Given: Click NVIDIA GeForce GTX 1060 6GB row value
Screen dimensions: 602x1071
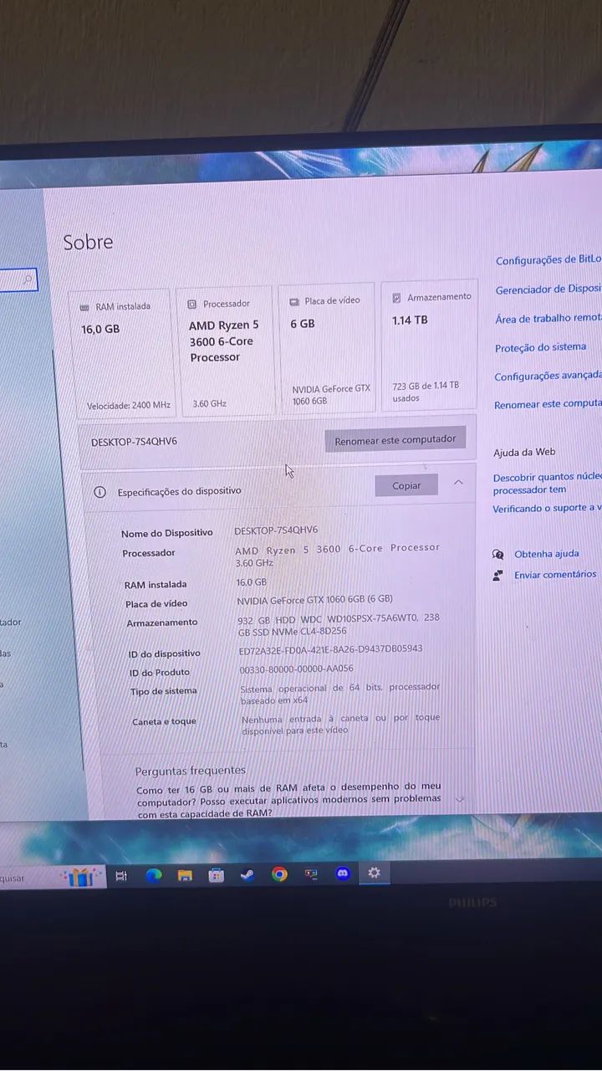Looking at the screenshot, I should click(x=314, y=599).
